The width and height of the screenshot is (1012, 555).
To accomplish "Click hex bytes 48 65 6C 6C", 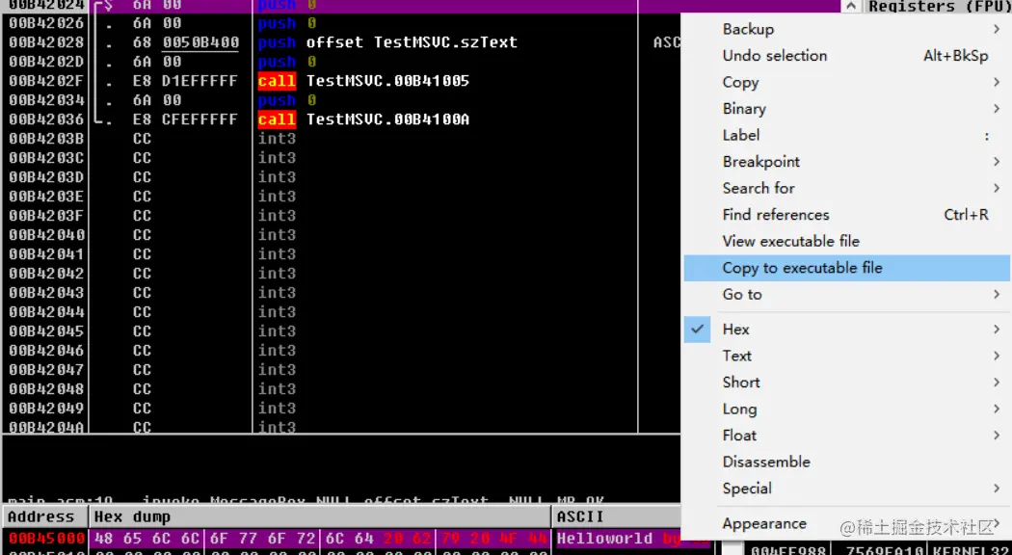I will coord(146,539).
